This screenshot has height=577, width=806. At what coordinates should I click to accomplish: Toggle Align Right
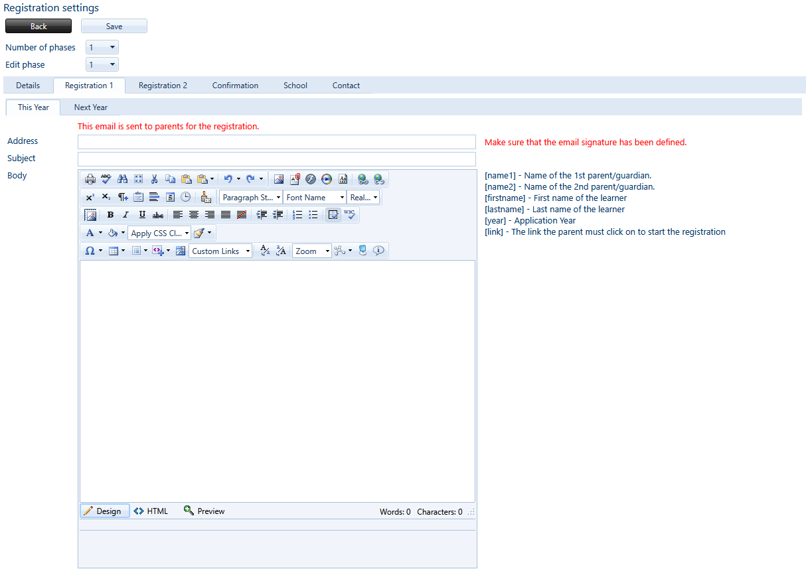pos(210,215)
